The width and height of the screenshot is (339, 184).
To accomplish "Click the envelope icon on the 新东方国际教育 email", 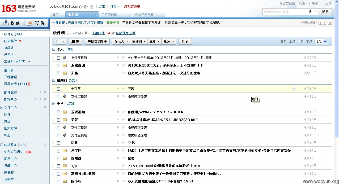I will coord(65,174).
